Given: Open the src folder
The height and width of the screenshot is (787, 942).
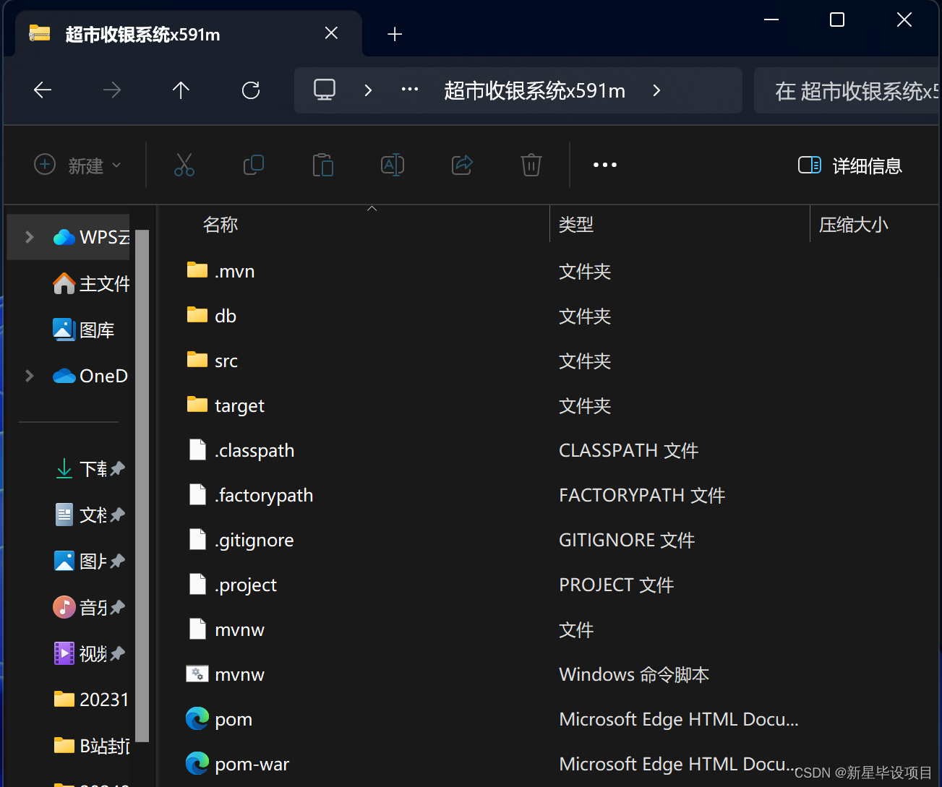Looking at the screenshot, I should 226,360.
